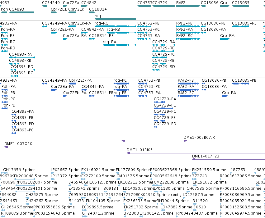265x218 pixels.
Task: Select the Cpr72Ec-PA protein glyph
Action: tap(72, 84)
